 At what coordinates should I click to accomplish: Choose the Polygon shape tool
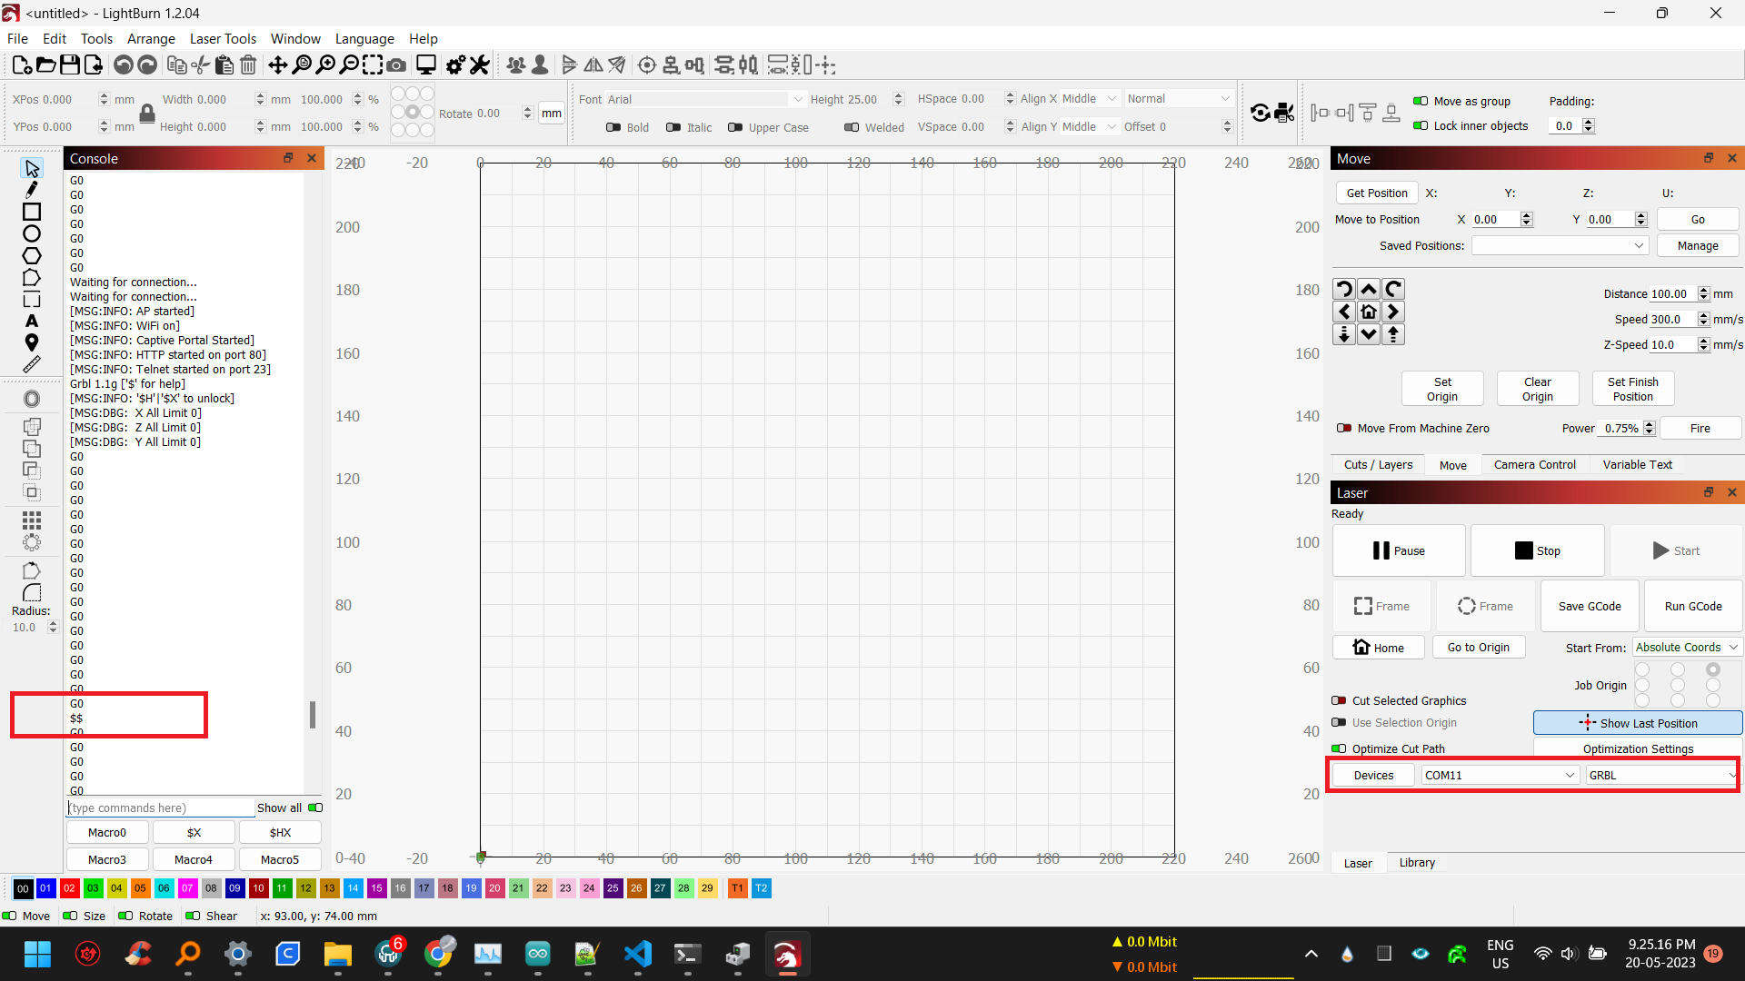point(32,255)
